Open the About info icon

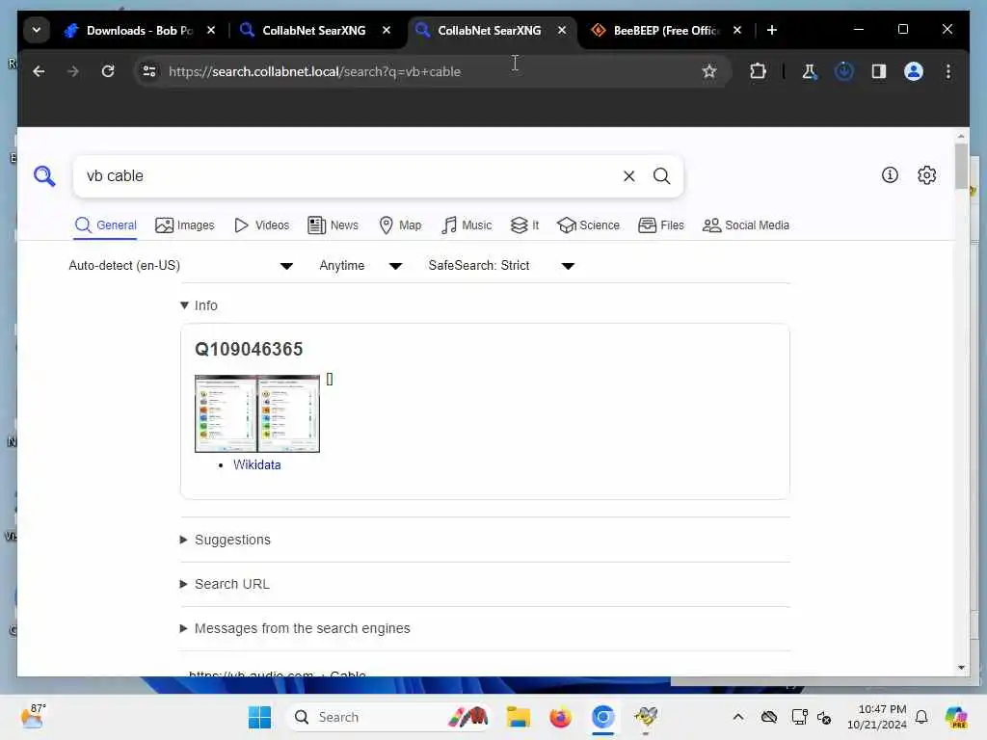click(x=890, y=175)
